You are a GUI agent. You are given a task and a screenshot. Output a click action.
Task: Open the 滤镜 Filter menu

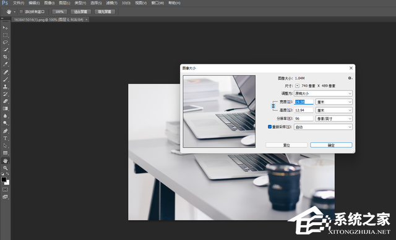111,3
